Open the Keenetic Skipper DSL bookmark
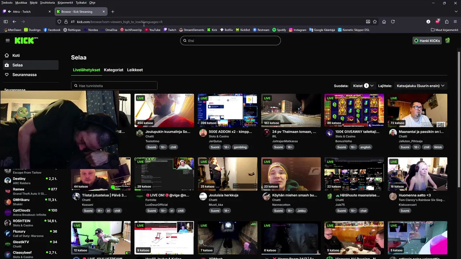 [x=354, y=30]
